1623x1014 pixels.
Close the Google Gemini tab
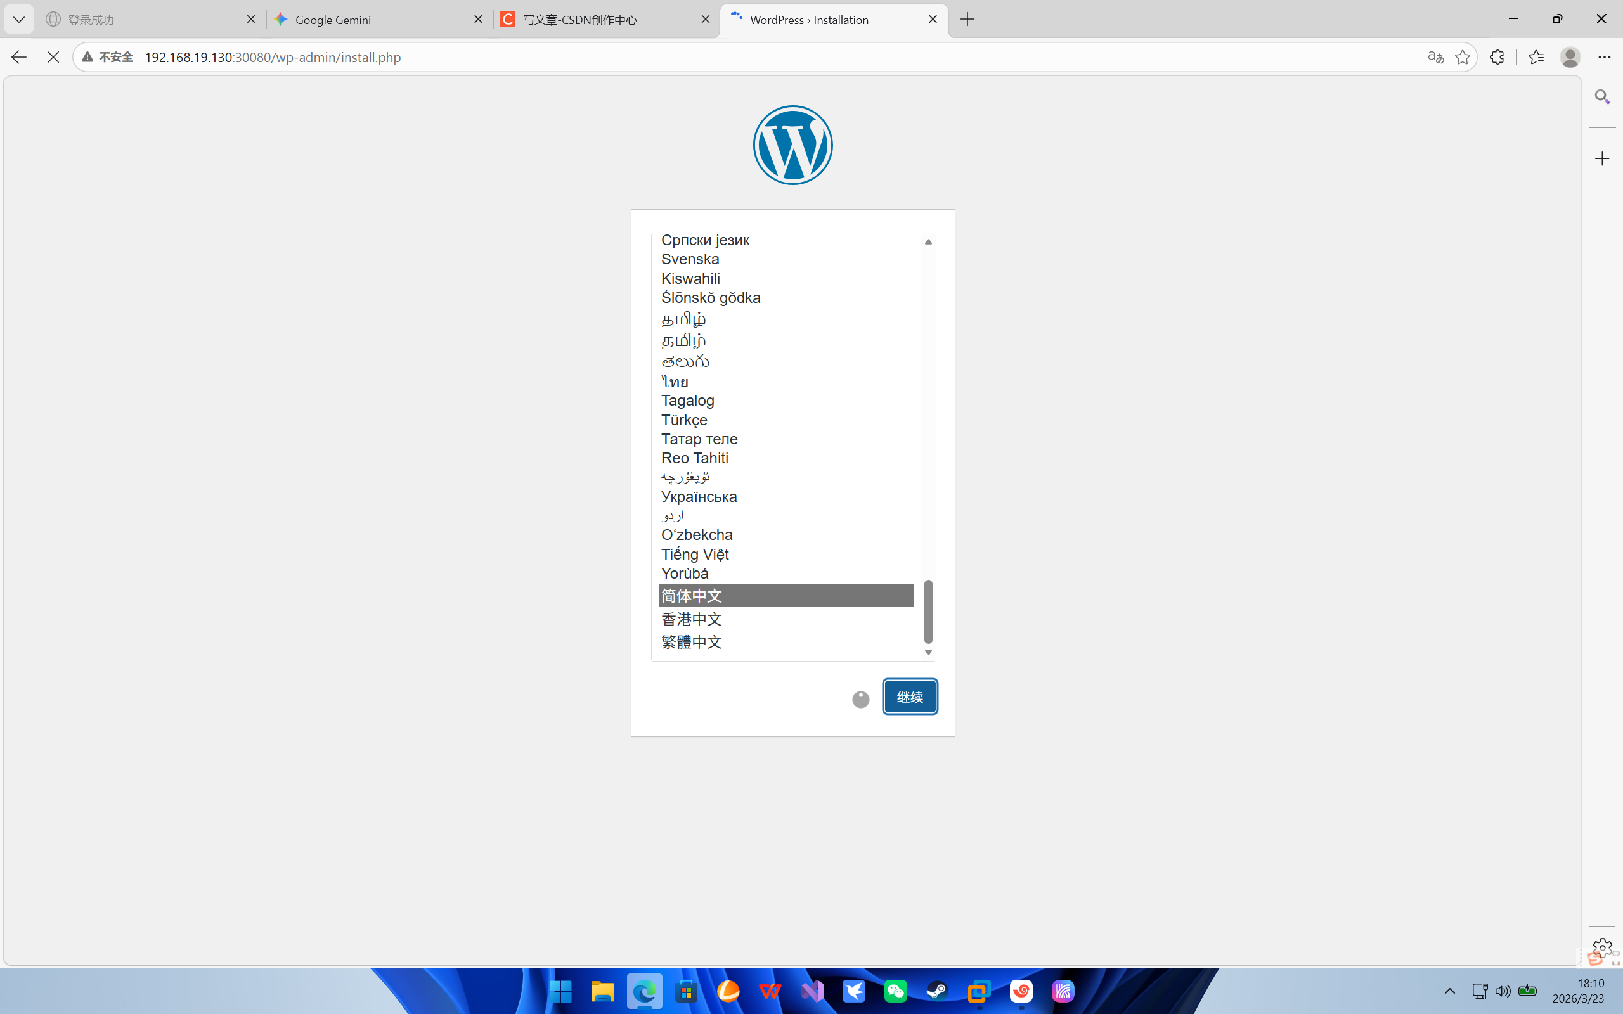[x=478, y=20]
